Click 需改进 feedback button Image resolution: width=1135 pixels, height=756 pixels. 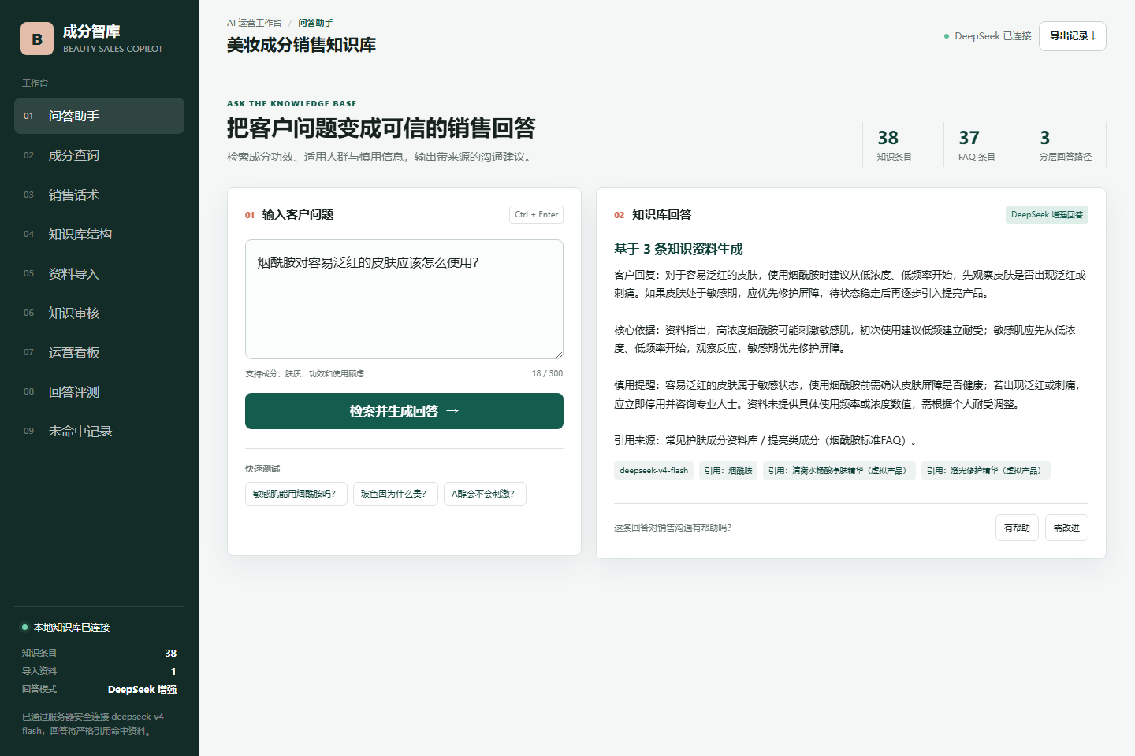pos(1066,528)
